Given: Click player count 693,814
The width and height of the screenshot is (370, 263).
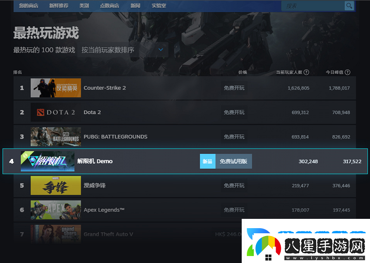Looking at the screenshot, I should coord(300,137).
